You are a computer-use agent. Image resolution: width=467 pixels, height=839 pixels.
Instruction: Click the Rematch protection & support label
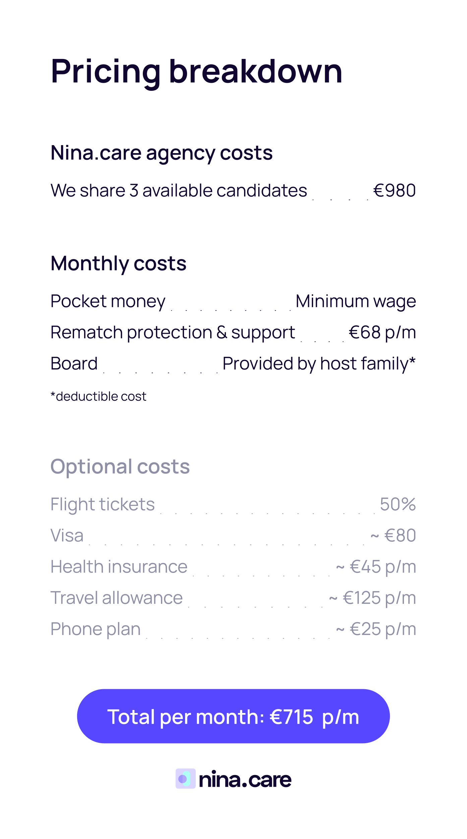(173, 332)
